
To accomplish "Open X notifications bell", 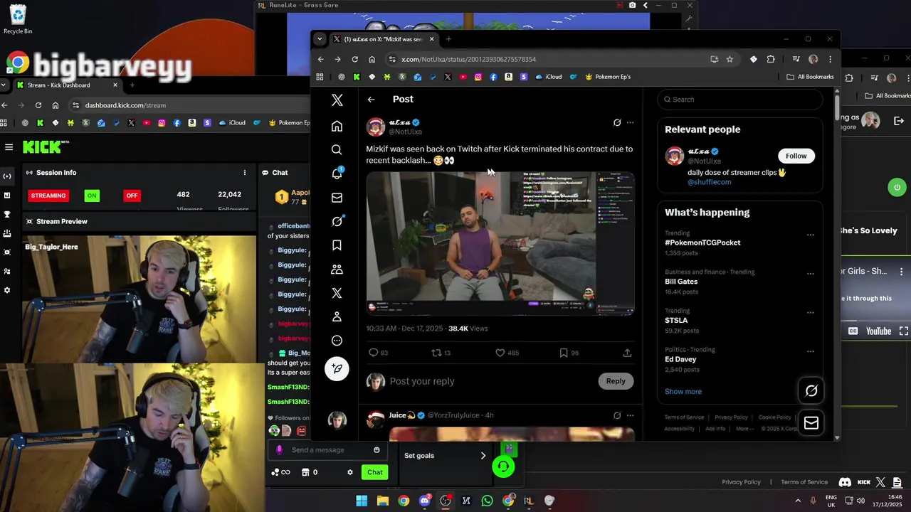I will click(x=337, y=174).
